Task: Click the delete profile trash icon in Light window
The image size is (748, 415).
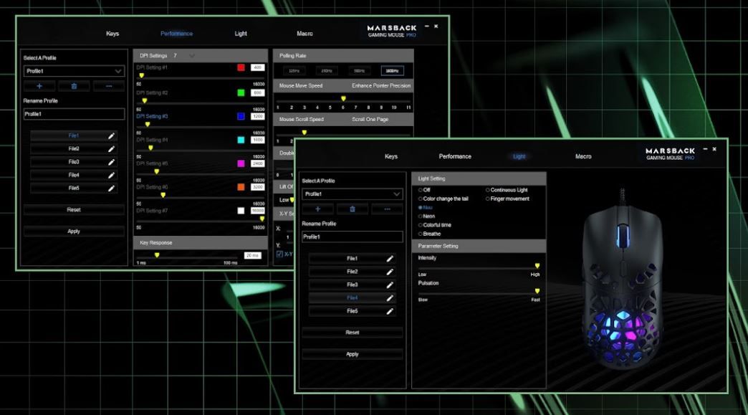Action: point(353,209)
